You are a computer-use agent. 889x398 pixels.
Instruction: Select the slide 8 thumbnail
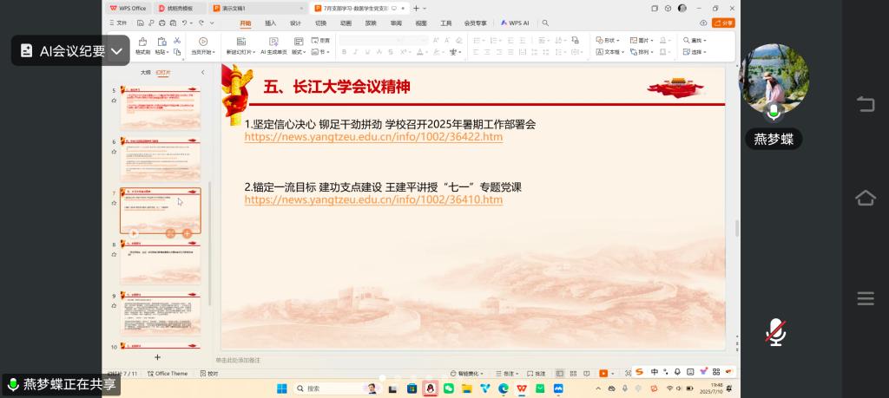[160, 263]
